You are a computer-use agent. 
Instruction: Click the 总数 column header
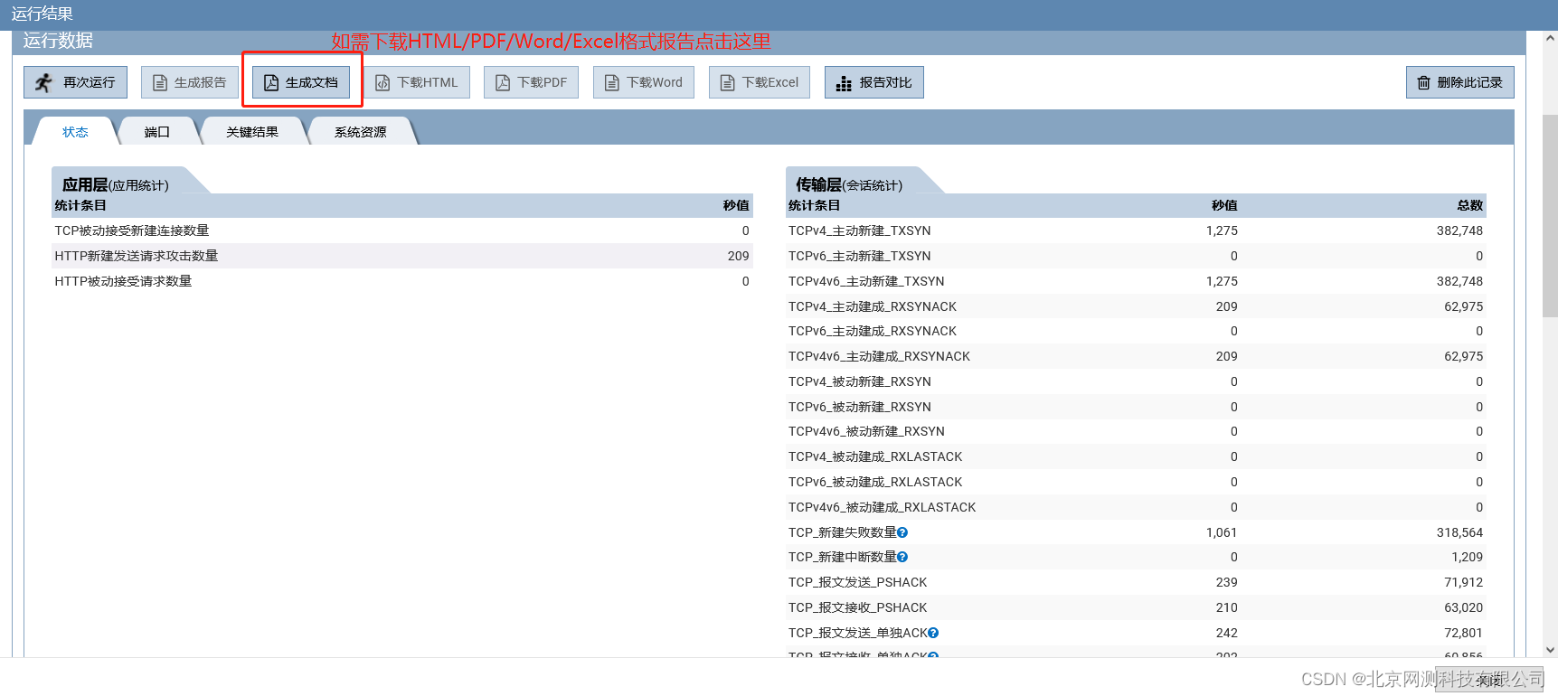[x=1470, y=205]
